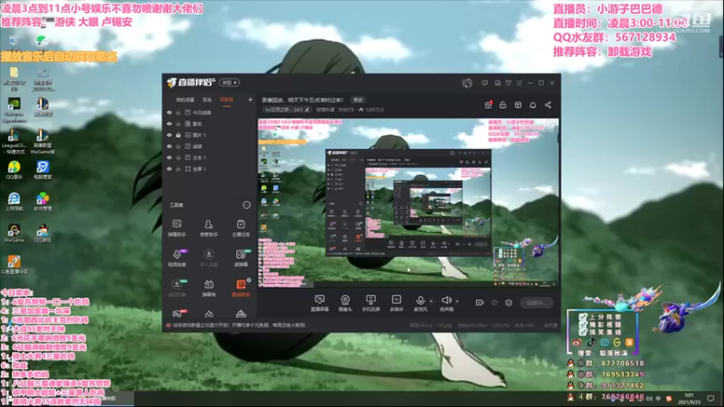Open the 弹幕秀 tool

(209, 288)
